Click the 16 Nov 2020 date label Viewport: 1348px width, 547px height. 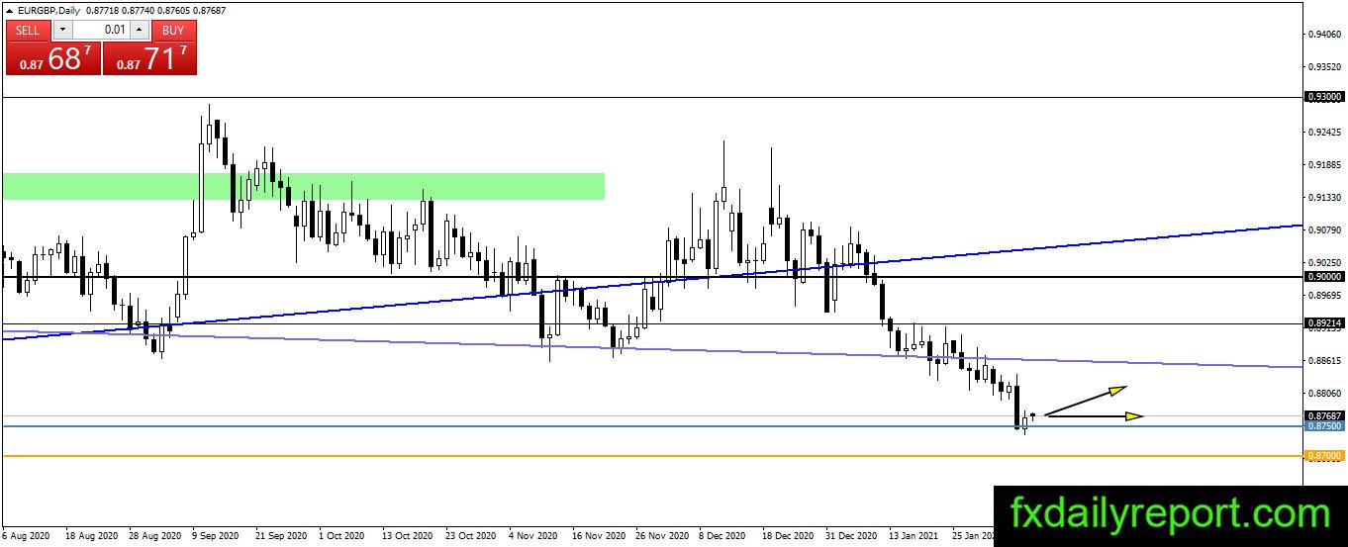click(x=598, y=536)
